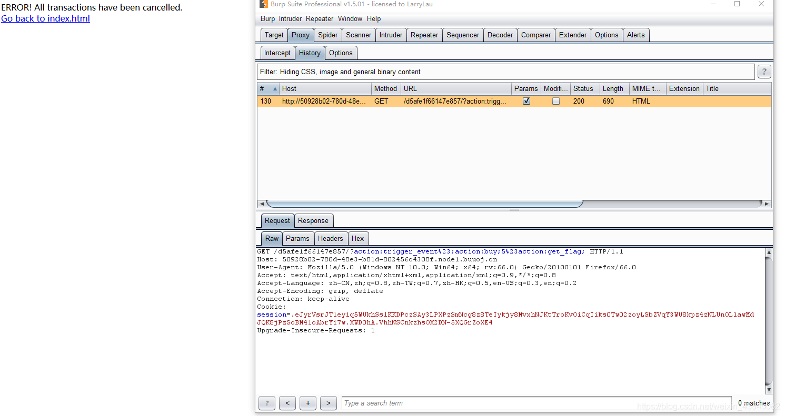Switch to the Comparer tab
Image resolution: width=785 pixels, height=416 pixels.
tap(536, 35)
